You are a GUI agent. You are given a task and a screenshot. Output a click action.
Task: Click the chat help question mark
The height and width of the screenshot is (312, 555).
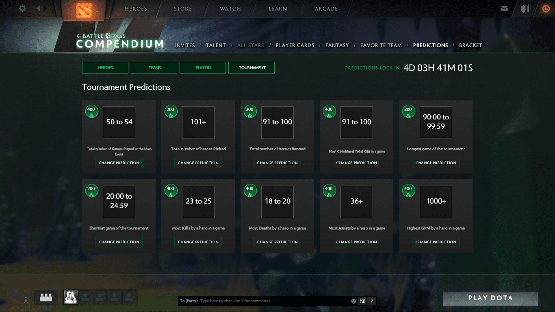[x=371, y=301]
